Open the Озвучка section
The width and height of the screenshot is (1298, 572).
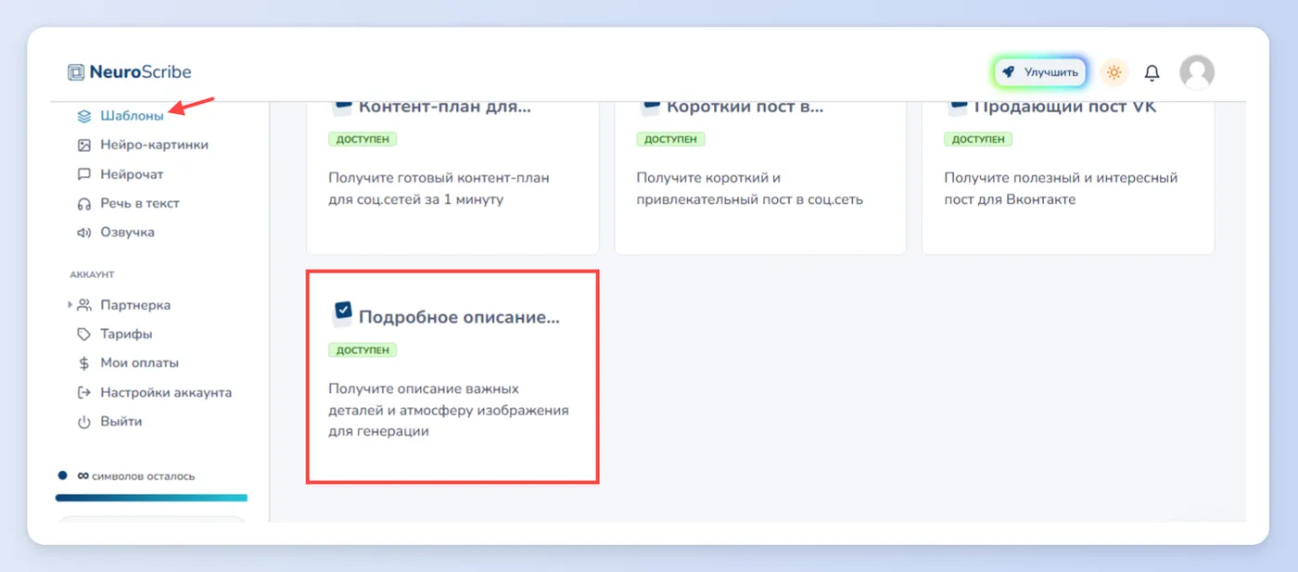127,233
